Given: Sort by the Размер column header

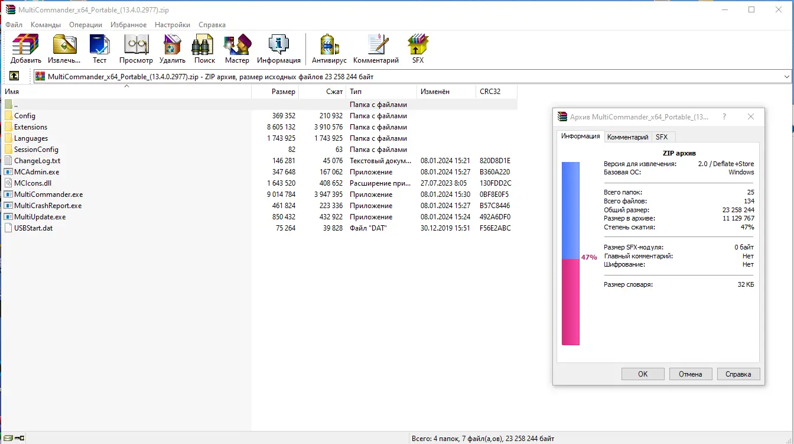Looking at the screenshot, I should (275, 92).
